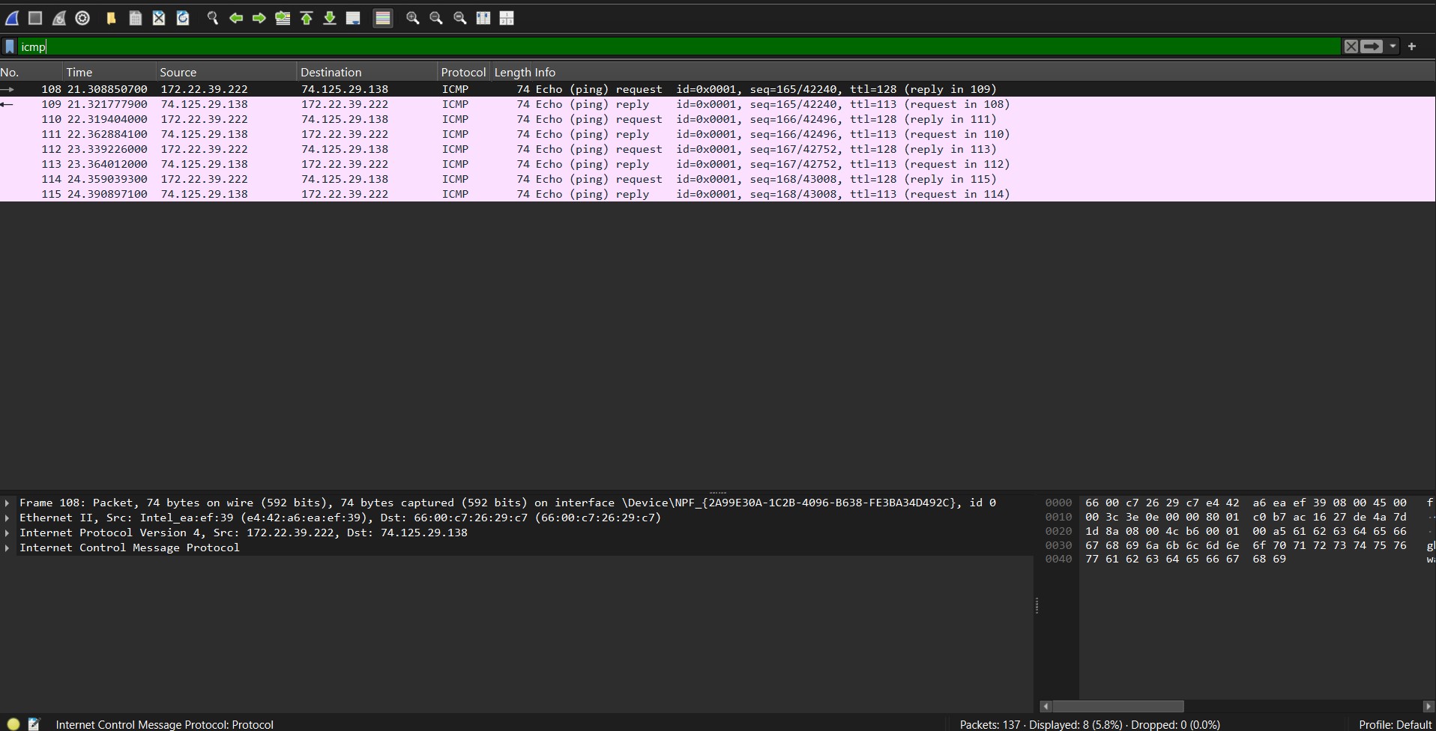Viewport: 1436px width, 731px height.
Task: Expand the Ethernet II section
Action: tap(7, 518)
